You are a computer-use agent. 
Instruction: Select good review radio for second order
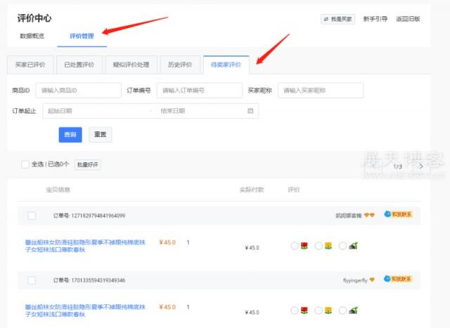[x=295, y=310]
